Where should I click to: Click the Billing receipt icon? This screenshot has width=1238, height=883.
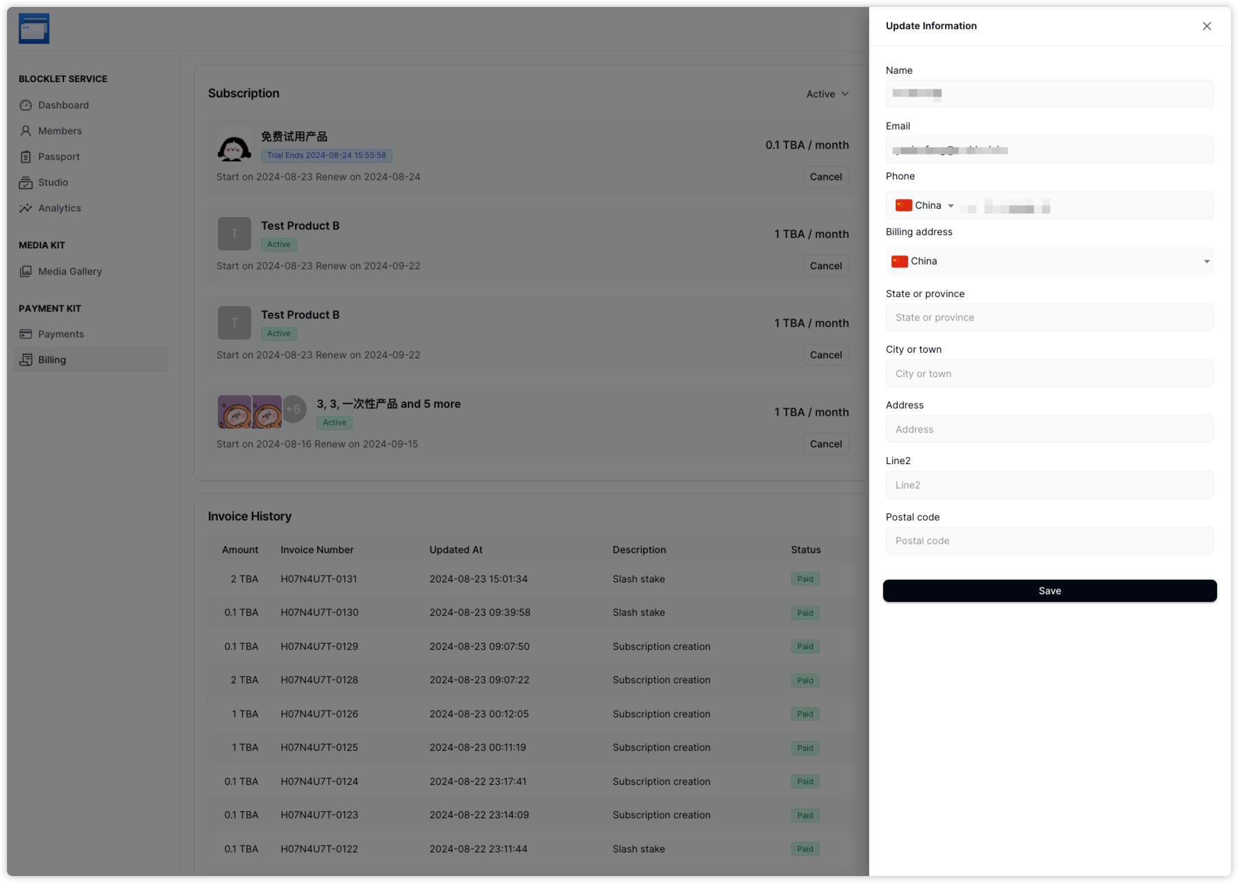26,360
